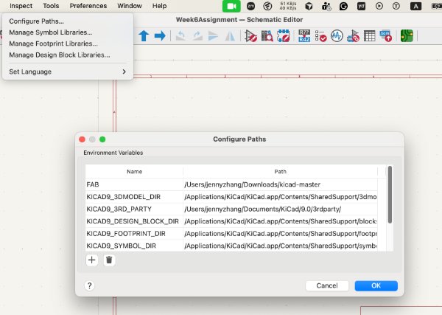Run the Electrical Rules Checker icon
442x315 pixels.
click(x=320, y=36)
